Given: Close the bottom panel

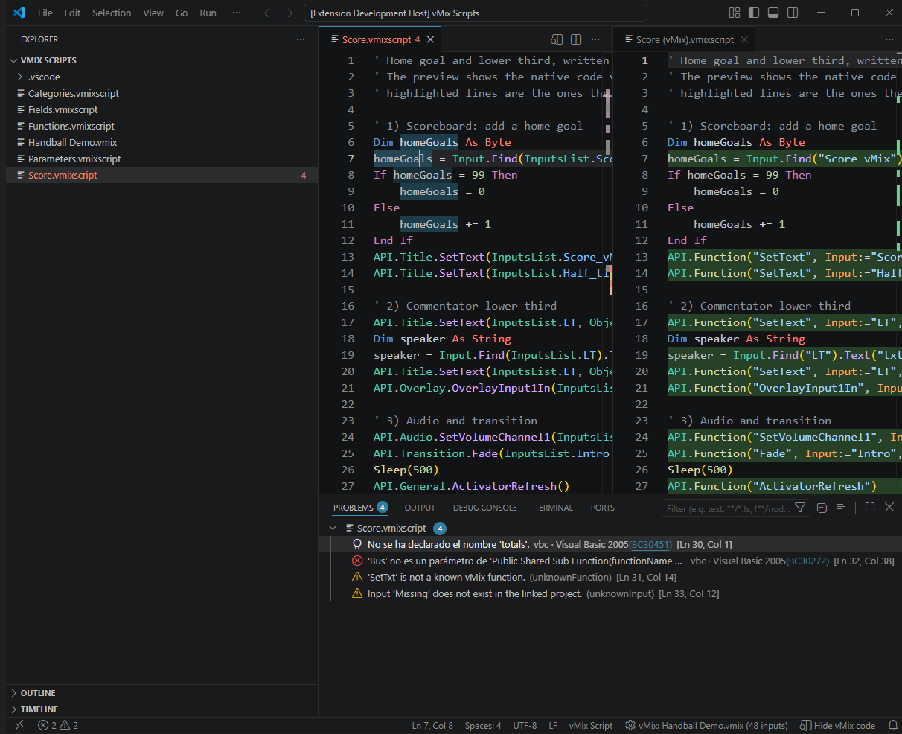Looking at the screenshot, I should tap(889, 508).
